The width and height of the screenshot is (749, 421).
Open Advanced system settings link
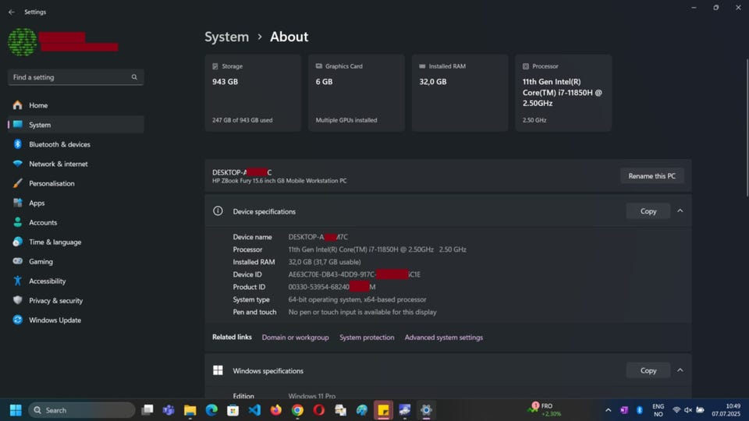coord(443,338)
